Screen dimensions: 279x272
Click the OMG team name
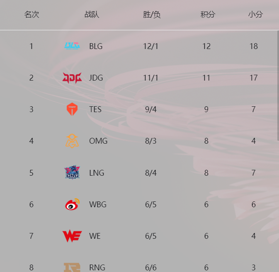98,141
